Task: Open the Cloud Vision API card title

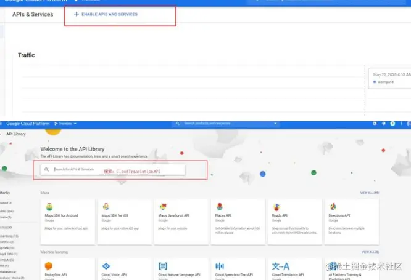Action: pyautogui.click(x=114, y=275)
